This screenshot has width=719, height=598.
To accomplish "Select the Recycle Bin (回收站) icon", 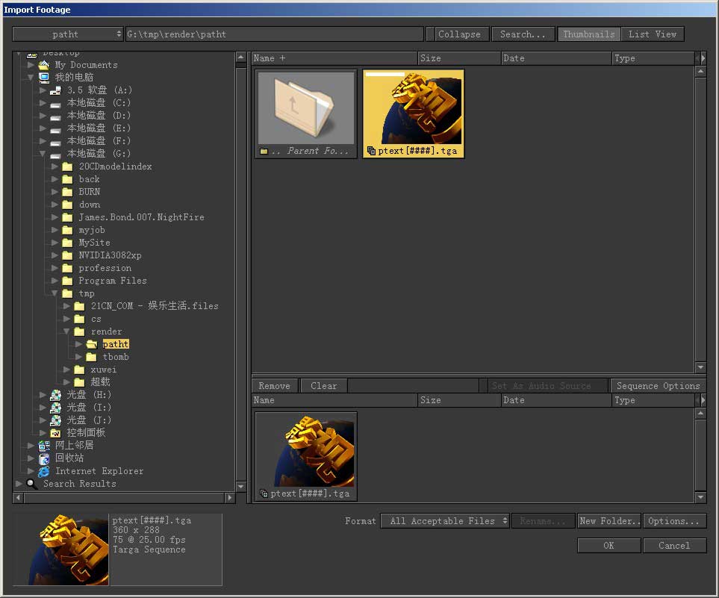I will pos(44,458).
